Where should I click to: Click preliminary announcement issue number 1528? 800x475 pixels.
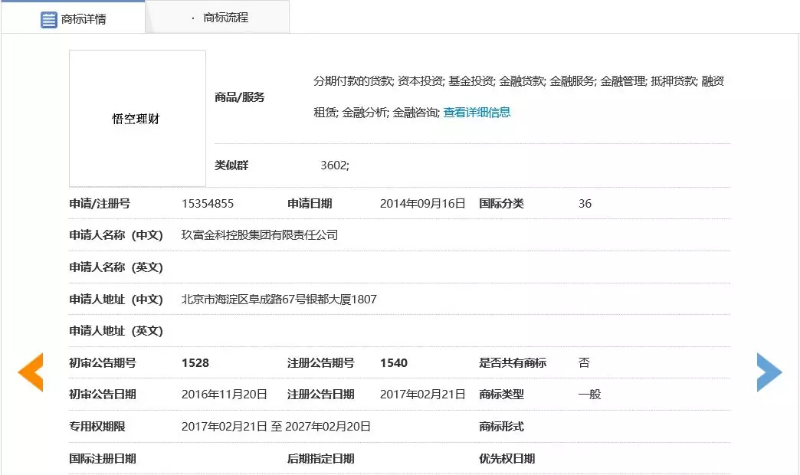click(x=195, y=363)
